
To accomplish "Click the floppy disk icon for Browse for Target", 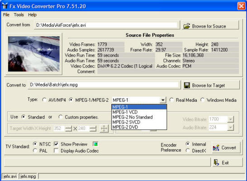I will pos(187,85).
